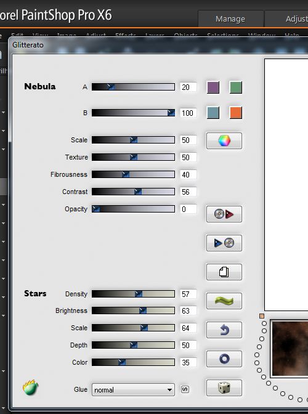The height and width of the screenshot is (414, 308).
Task: Click the flaming green logo icon
Action: pos(31,388)
